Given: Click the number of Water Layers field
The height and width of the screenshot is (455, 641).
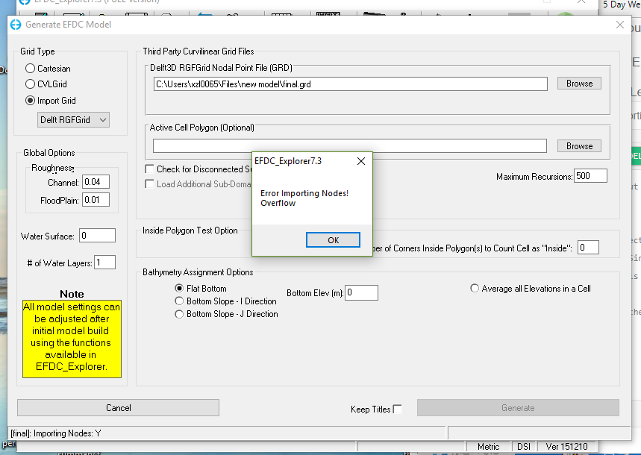Looking at the screenshot, I should pyautogui.click(x=104, y=263).
